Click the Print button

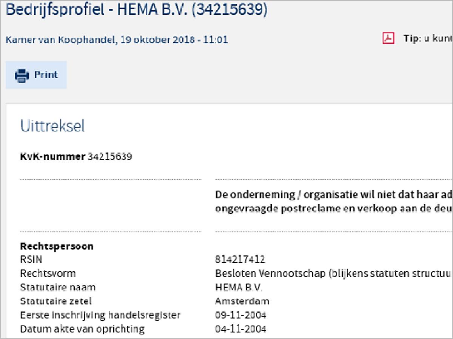point(36,75)
